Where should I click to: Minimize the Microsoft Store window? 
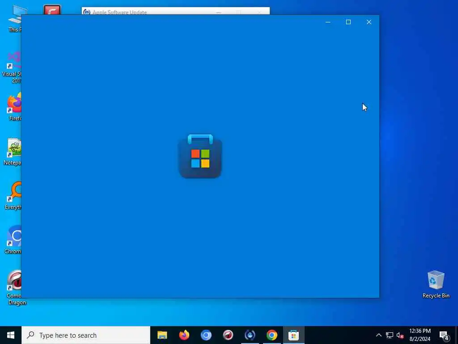328,22
